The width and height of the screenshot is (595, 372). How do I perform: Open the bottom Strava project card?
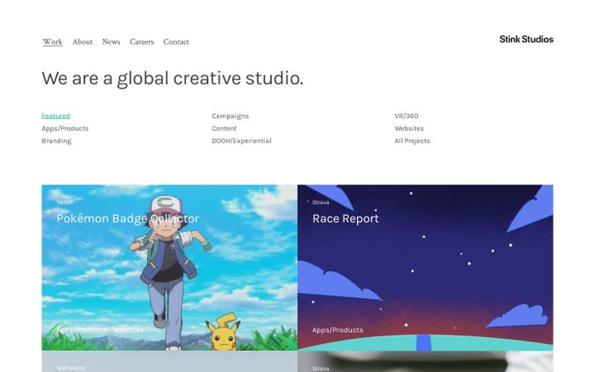pyautogui.click(x=425, y=362)
